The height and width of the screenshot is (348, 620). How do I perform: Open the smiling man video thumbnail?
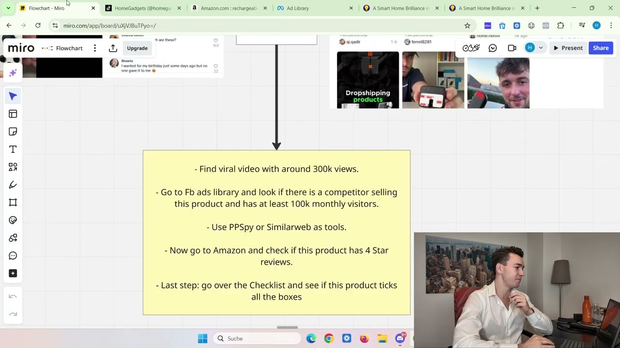pos(498,82)
